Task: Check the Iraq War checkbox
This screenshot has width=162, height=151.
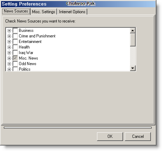Action: 15,53
